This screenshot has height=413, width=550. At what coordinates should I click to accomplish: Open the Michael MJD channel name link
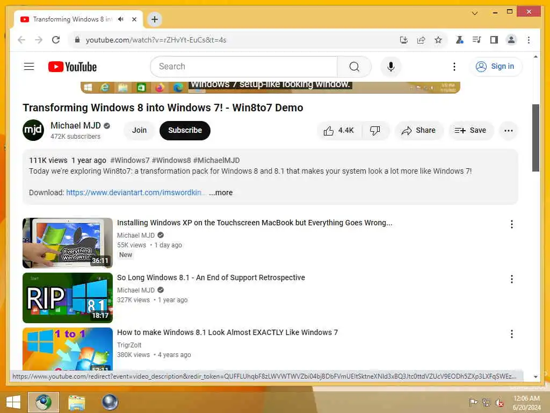[75, 125]
